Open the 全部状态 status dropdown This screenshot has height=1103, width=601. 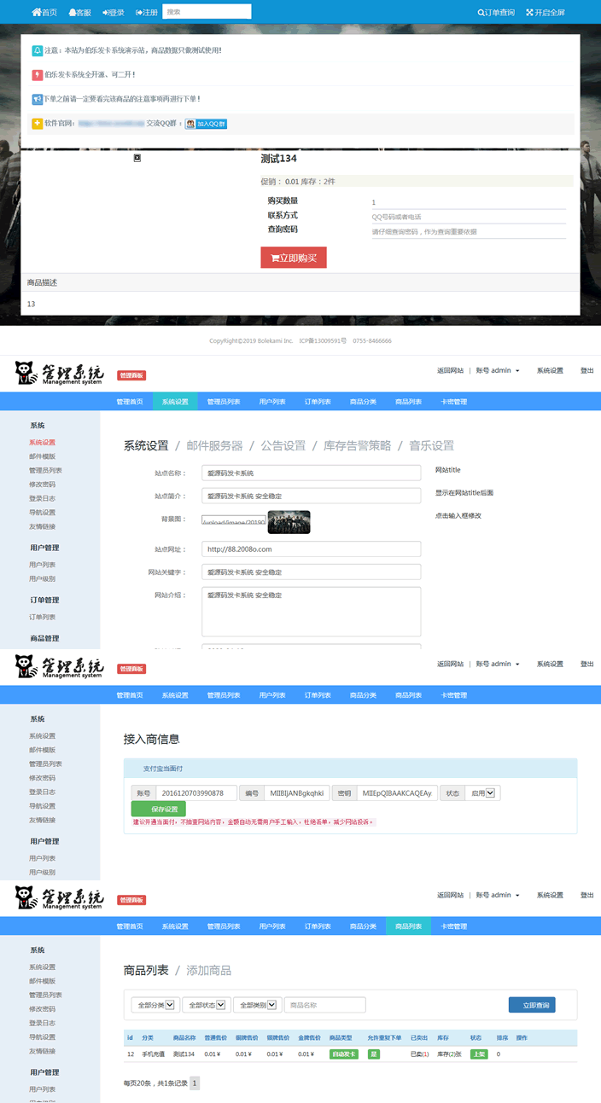[206, 1005]
